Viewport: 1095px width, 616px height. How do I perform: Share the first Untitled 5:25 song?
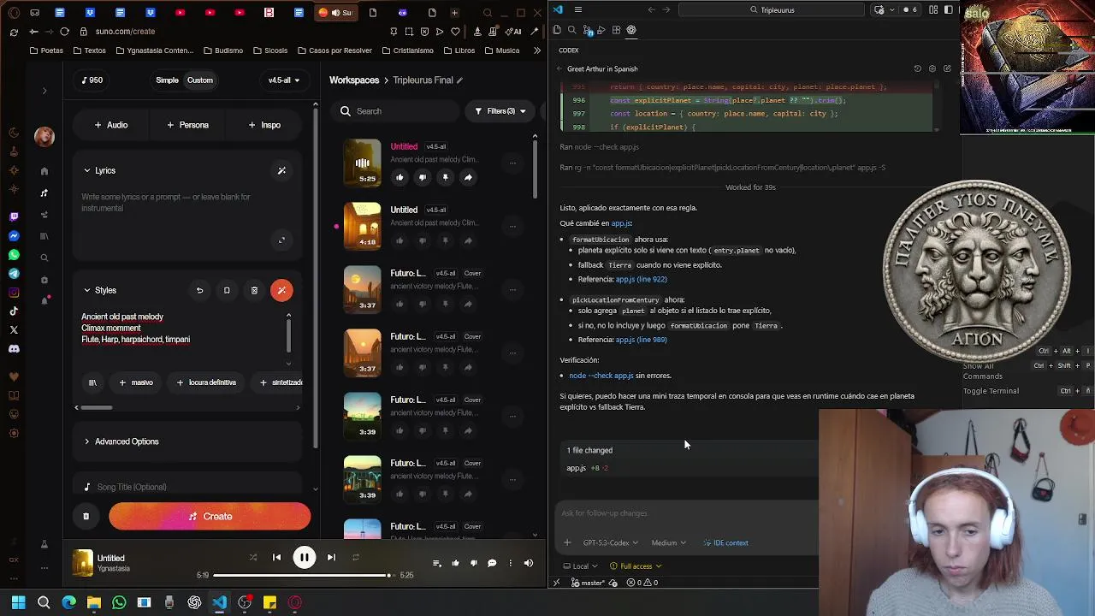(468, 177)
